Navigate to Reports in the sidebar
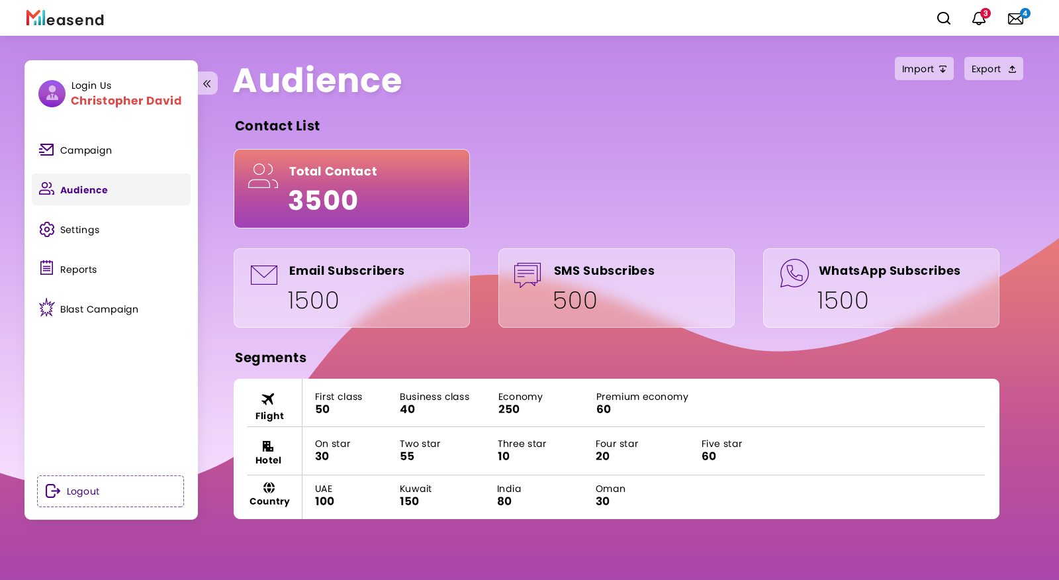 click(78, 269)
